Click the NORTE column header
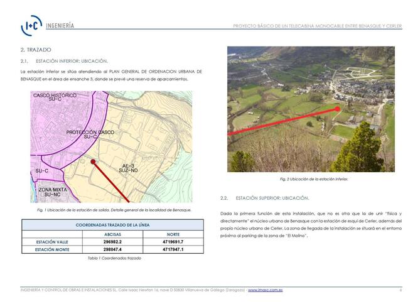 pyautogui.click(x=173, y=234)
